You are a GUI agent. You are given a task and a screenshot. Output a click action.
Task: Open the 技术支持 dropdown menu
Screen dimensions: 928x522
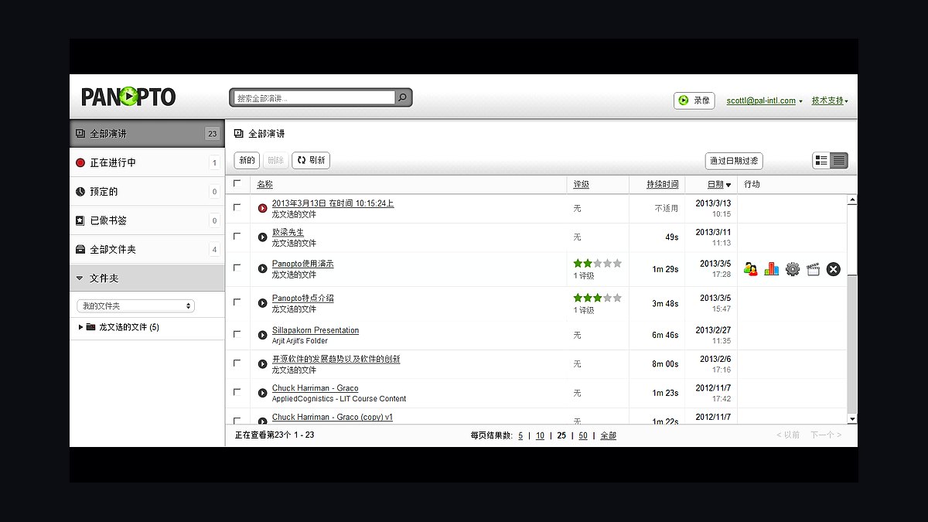[829, 101]
